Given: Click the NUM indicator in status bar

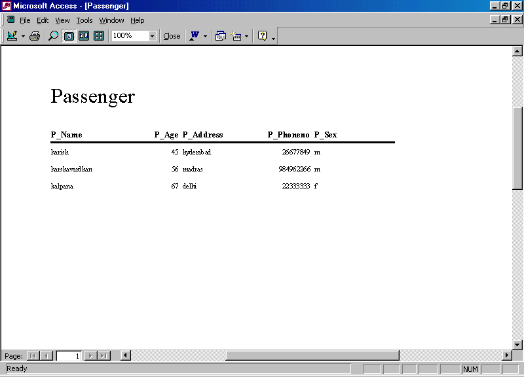Looking at the screenshot, I should (x=470, y=369).
